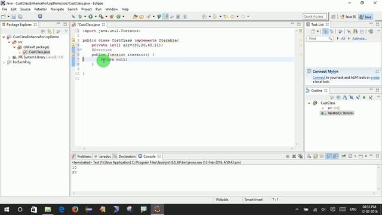Click the New Java Class icon
The width and height of the screenshot is (382, 215).
(x=118, y=17)
